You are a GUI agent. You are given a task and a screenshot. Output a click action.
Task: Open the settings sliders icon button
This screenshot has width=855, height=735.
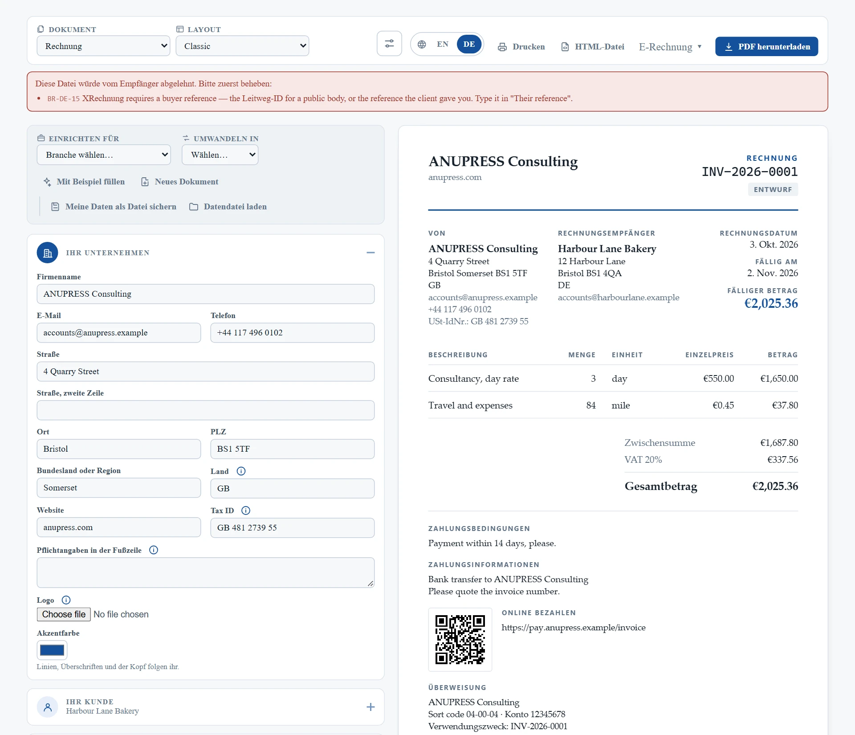pos(389,44)
